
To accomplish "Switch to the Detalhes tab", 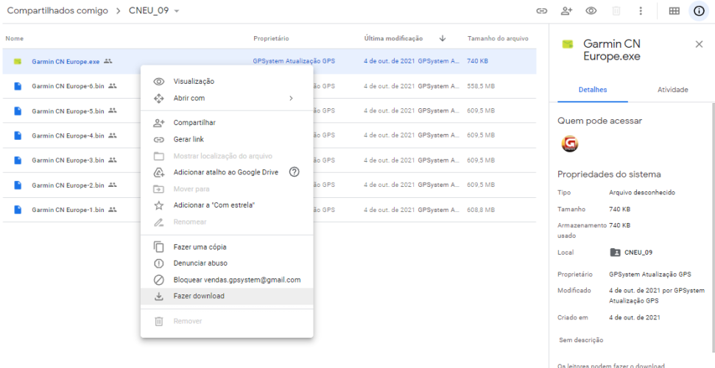I will [593, 90].
